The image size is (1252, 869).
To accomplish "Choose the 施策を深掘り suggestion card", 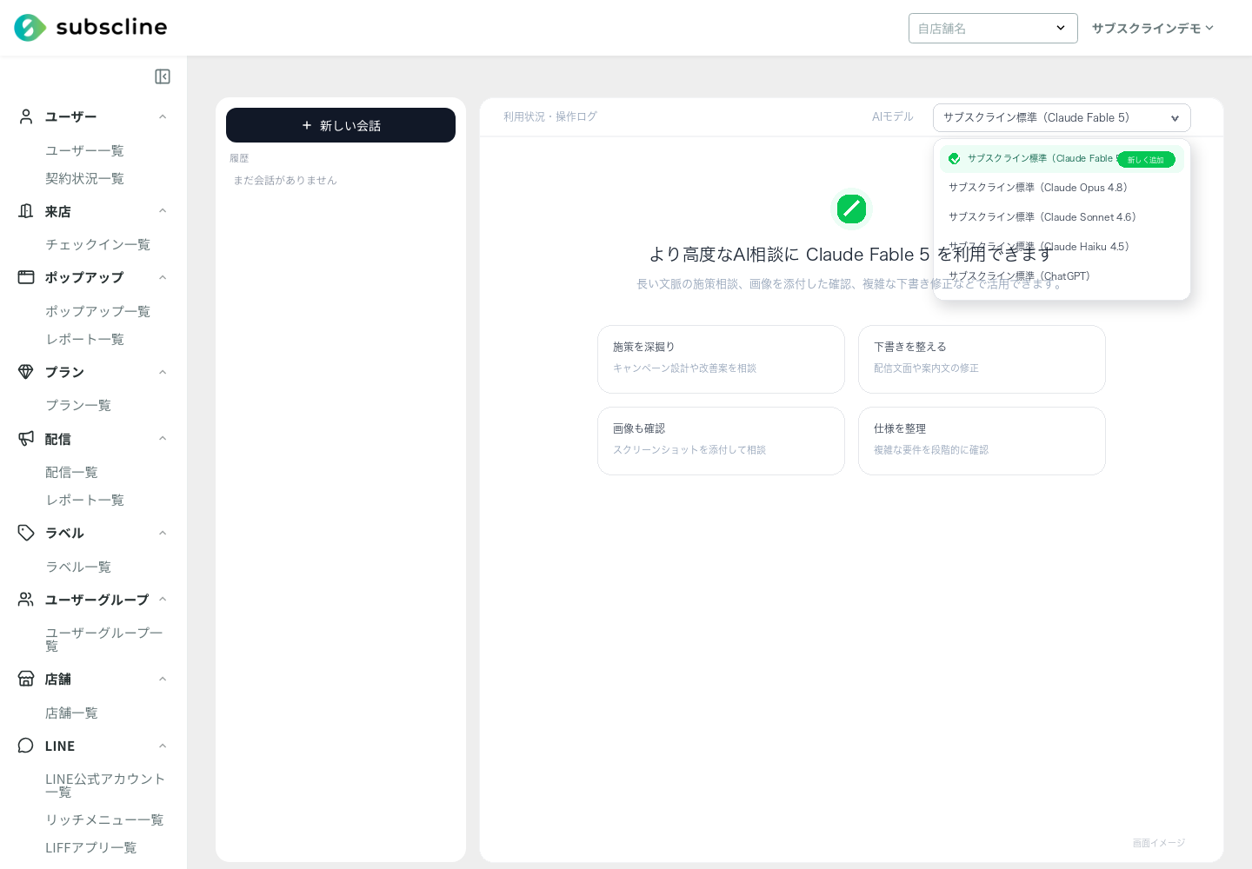I will (721, 359).
